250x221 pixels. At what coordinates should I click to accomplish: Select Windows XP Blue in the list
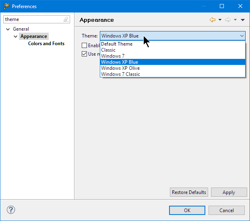173,62
